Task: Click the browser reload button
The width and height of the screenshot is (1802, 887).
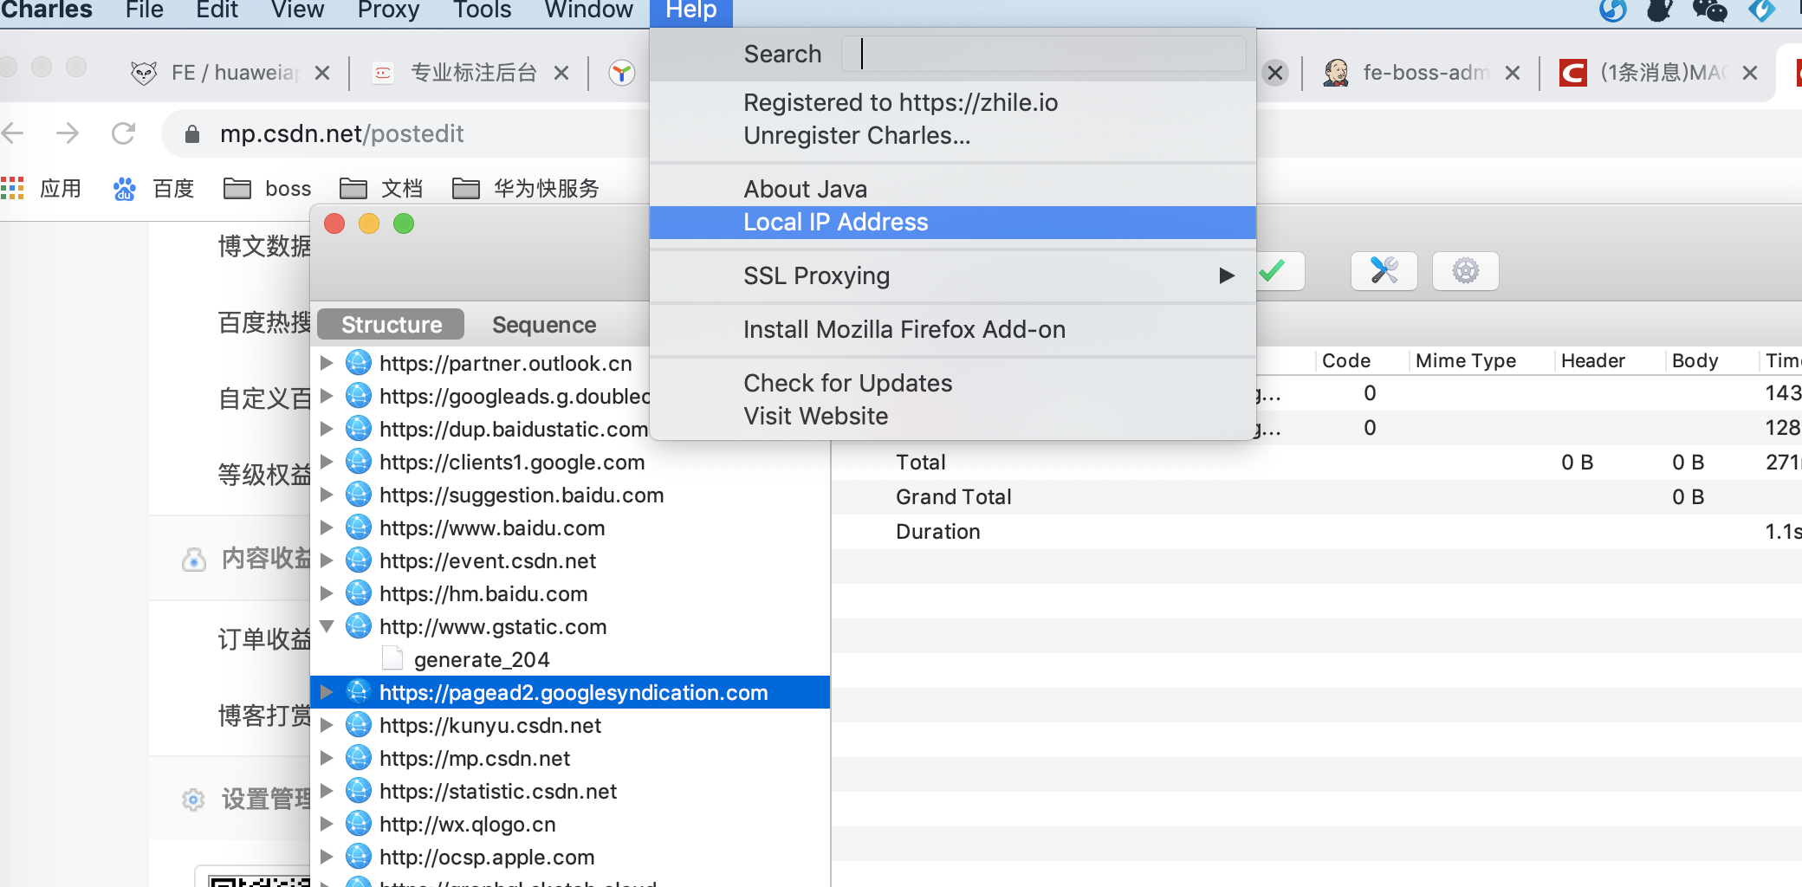Action: coord(123,133)
